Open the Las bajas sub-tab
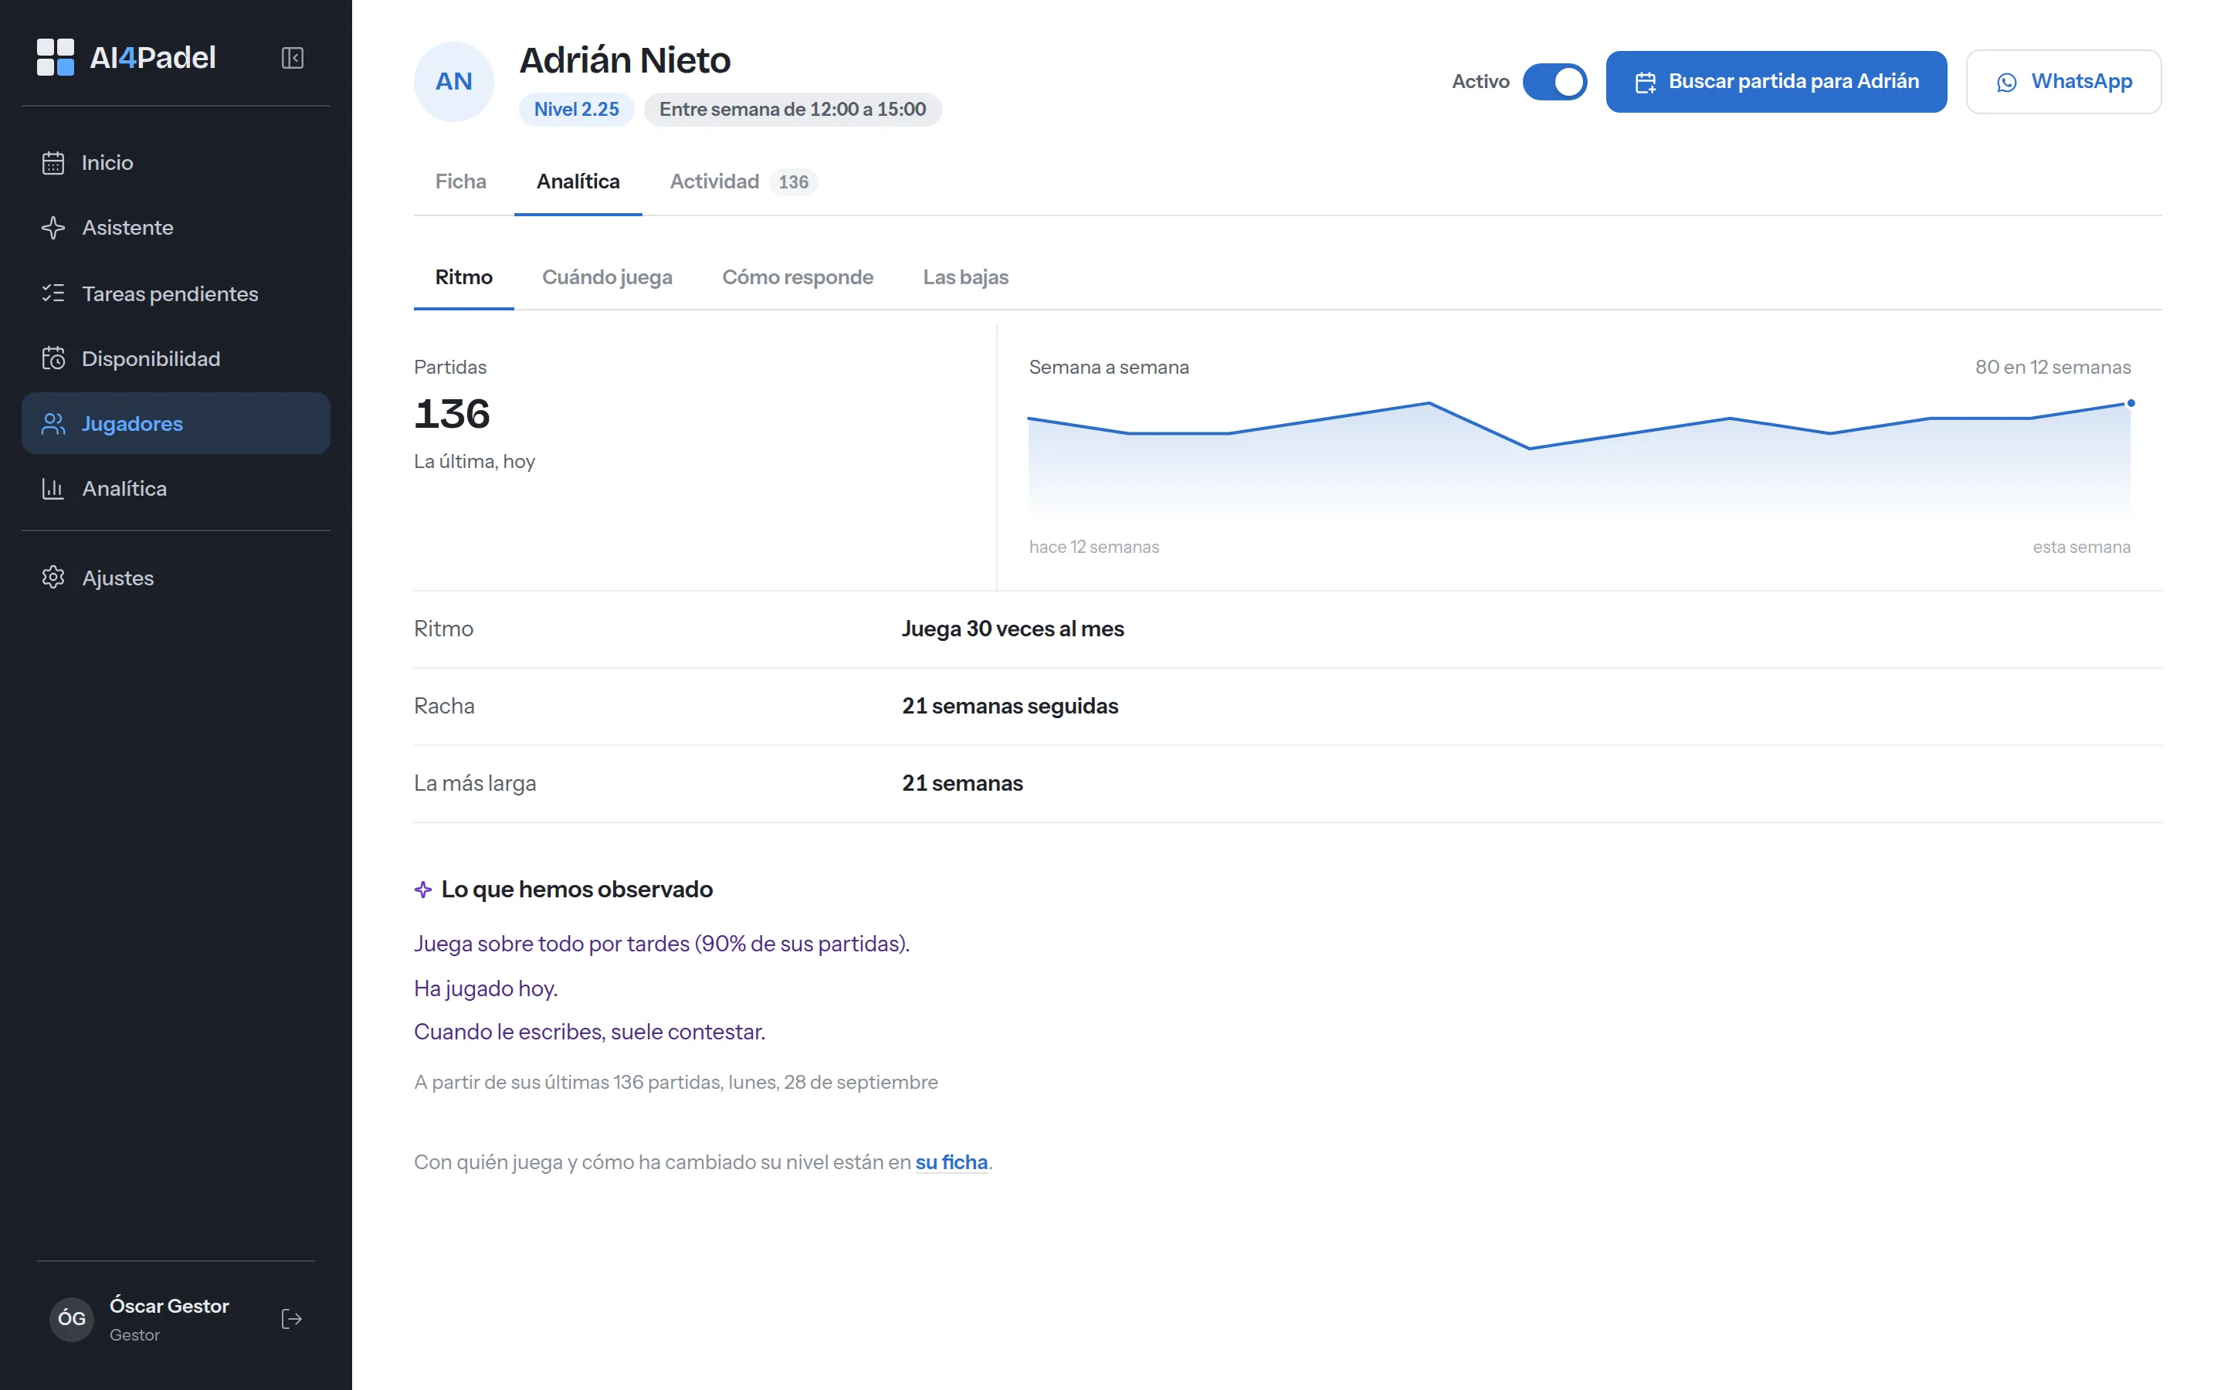 tap(966, 278)
